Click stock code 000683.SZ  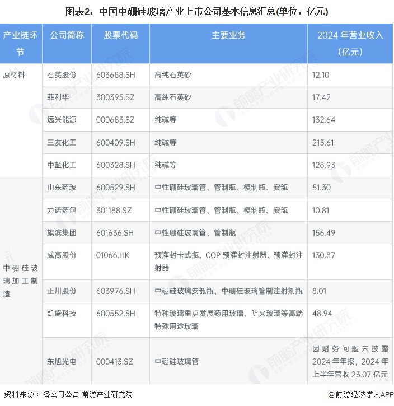tap(115, 120)
